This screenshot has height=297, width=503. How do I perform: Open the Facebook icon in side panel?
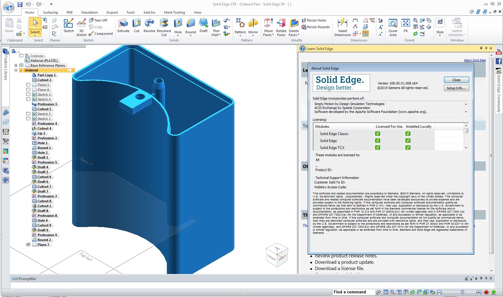click(x=499, y=61)
